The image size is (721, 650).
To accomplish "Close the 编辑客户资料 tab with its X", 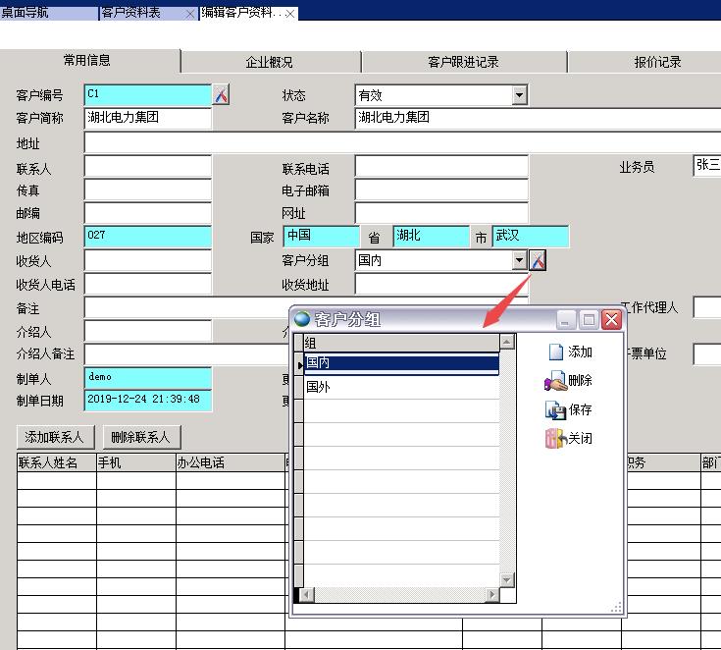I will click(290, 13).
